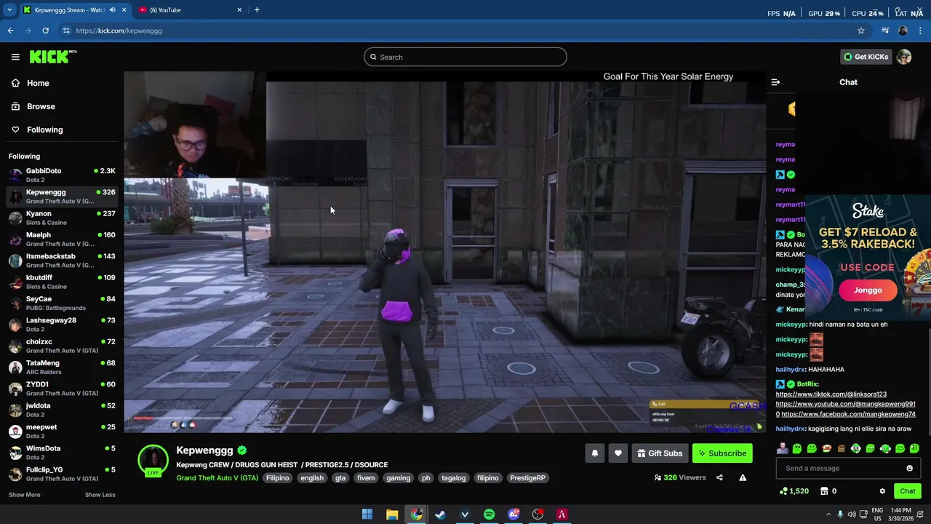Screen dimensions: 931x524
Task: Insert the first quick emote above message box
Action: [x=782, y=448]
